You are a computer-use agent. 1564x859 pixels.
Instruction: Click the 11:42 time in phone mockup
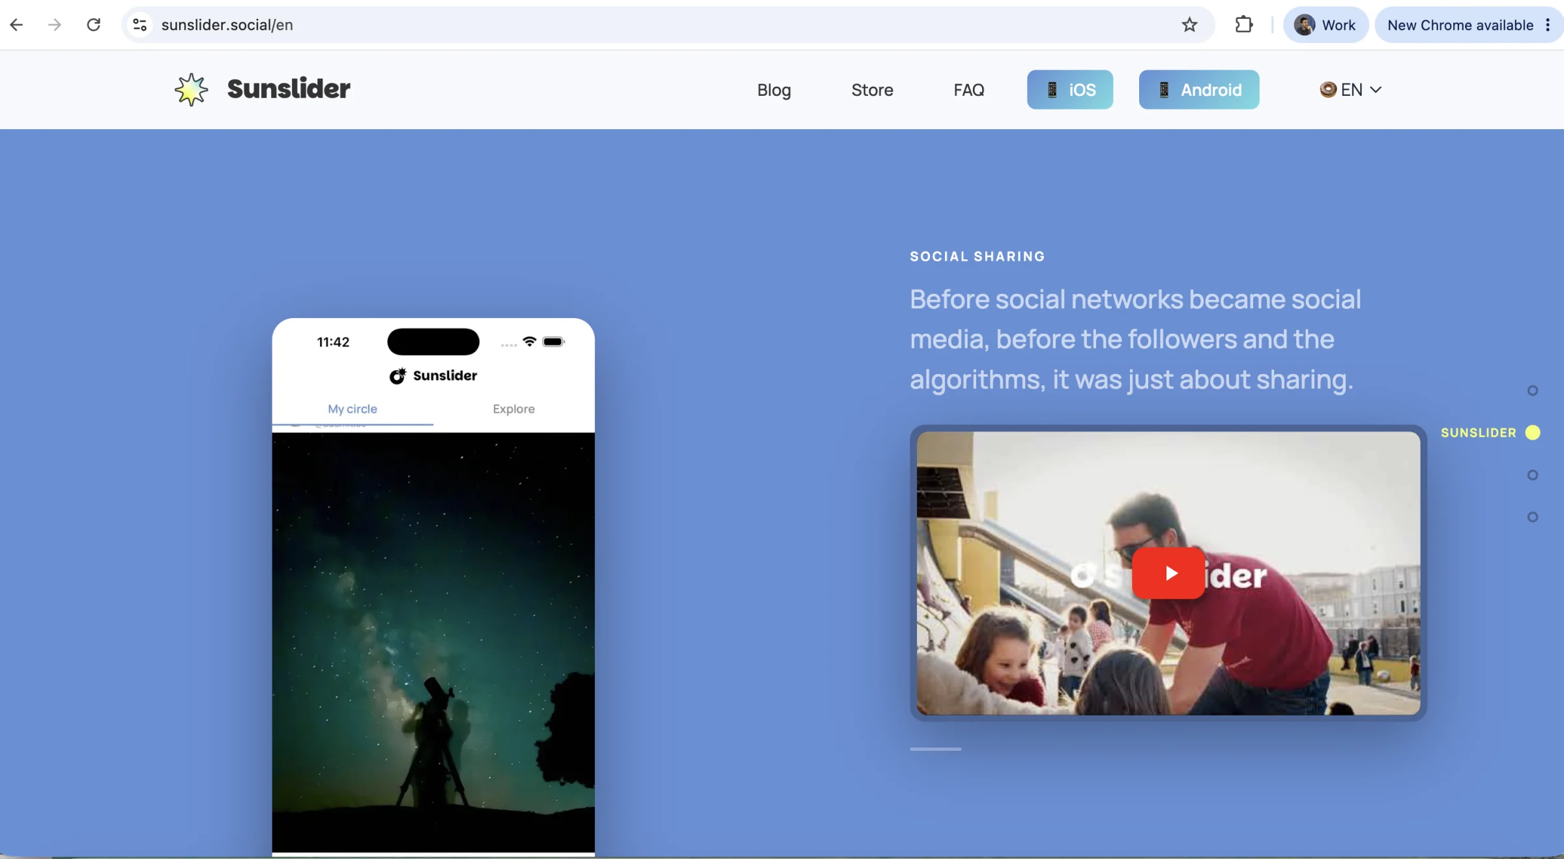pyautogui.click(x=333, y=342)
